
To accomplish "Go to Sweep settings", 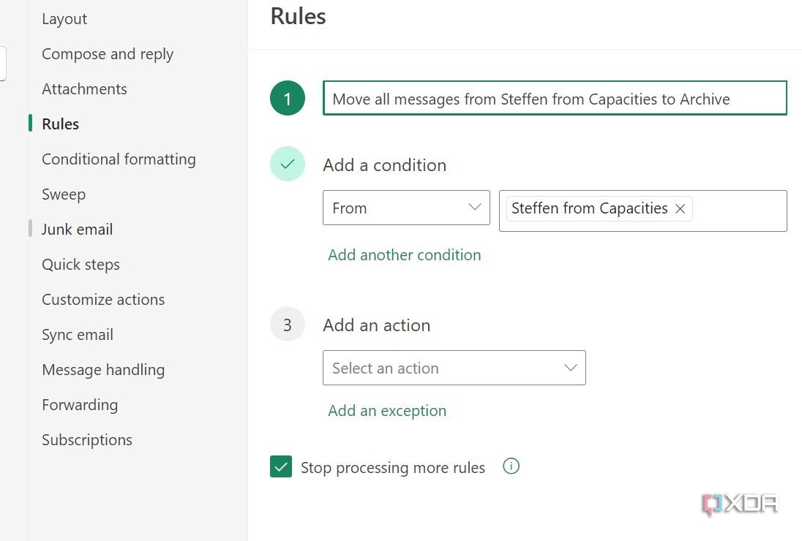I will click(64, 194).
